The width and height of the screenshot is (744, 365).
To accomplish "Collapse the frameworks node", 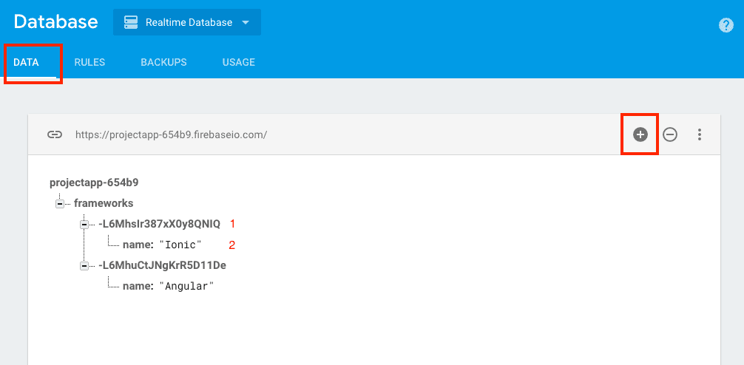I will [60, 203].
